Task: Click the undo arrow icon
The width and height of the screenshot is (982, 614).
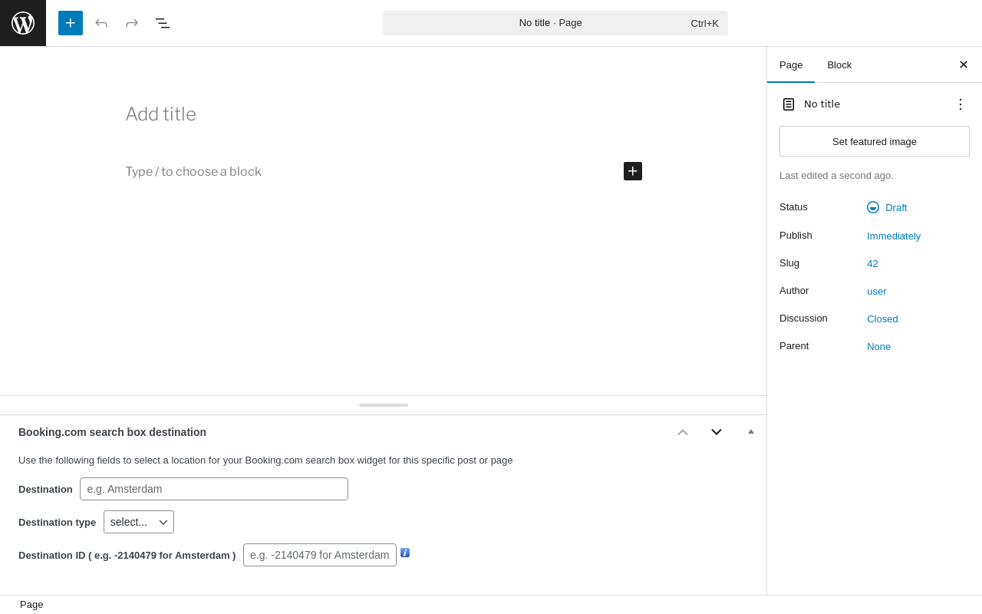Action: tap(101, 23)
